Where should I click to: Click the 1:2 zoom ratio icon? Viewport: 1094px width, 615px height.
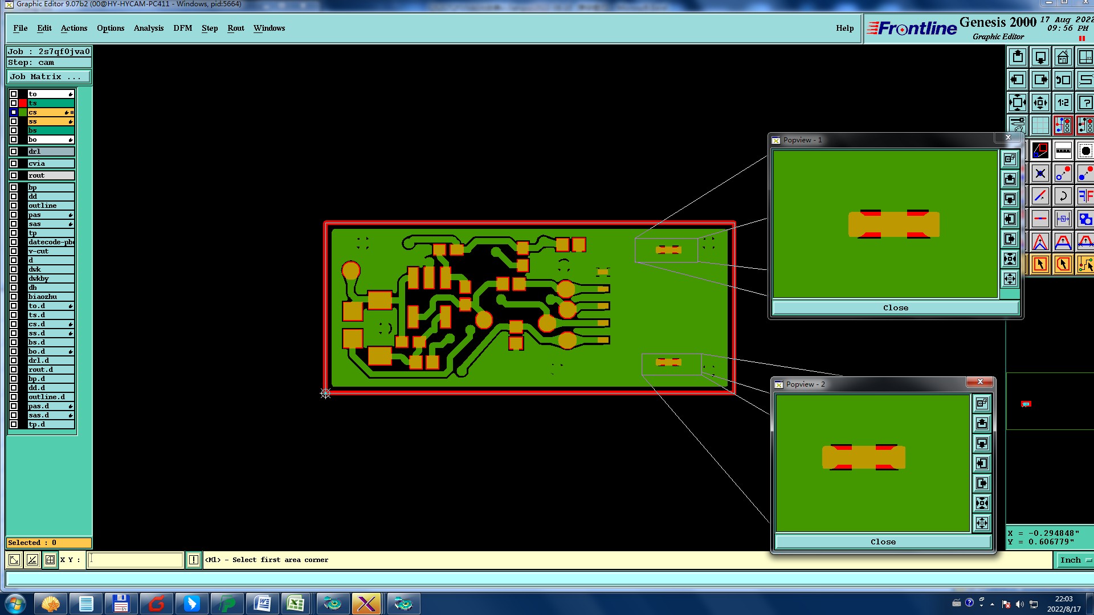pos(1063,103)
